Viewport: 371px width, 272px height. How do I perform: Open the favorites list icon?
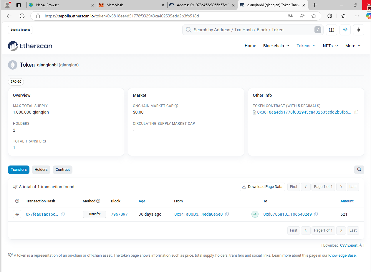(344, 16)
